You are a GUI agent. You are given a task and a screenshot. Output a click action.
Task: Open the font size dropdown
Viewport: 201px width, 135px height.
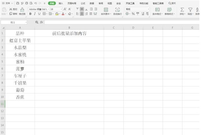click(x=61, y=9)
